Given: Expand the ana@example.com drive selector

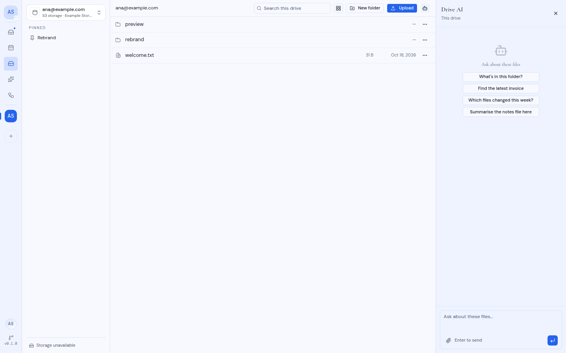Looking at the screenshot, I should 66,13.
